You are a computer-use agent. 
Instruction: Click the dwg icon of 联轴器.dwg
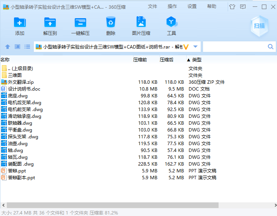pyautogui.click(x=4, y=123)
